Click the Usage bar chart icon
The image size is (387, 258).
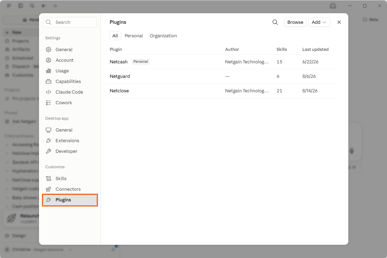(49, 71)
